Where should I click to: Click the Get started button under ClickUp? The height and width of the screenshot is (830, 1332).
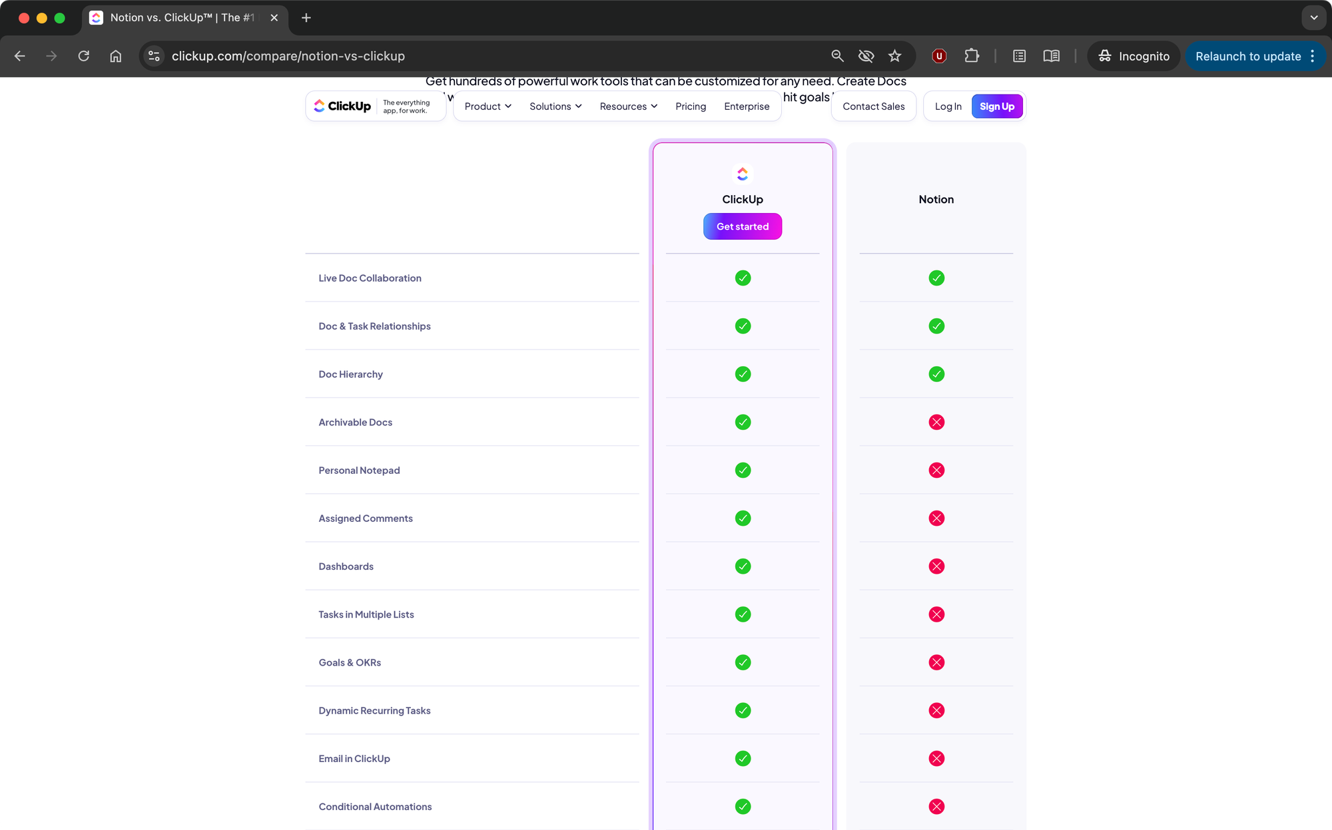tap(743, 227)
